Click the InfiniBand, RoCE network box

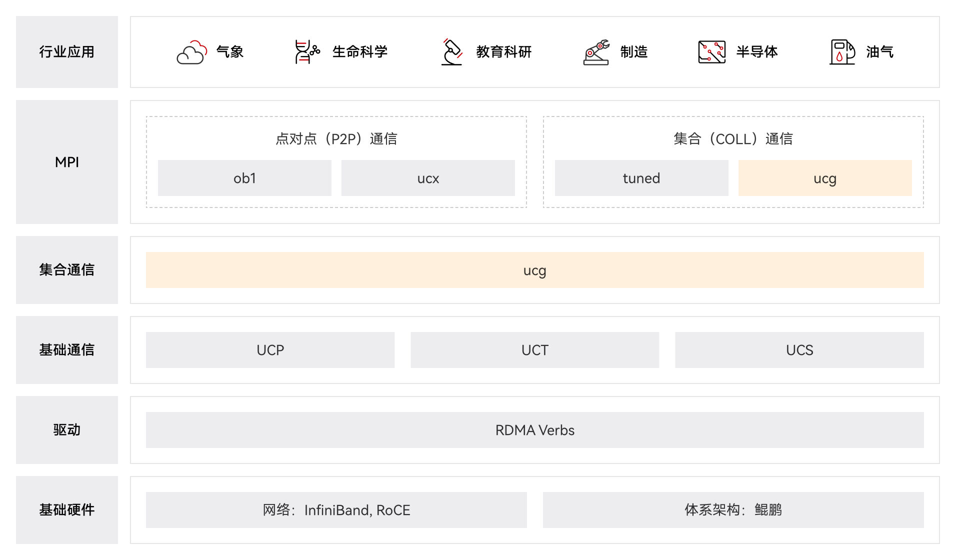[x=336, y=510]
